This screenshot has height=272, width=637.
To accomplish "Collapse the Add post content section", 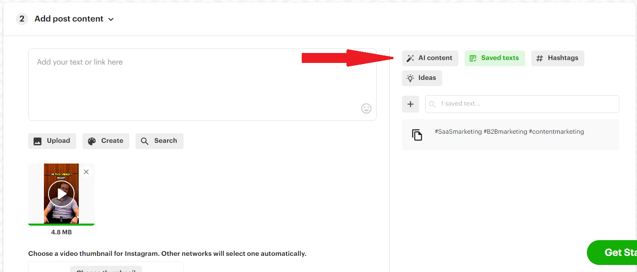I will (110, 19).
